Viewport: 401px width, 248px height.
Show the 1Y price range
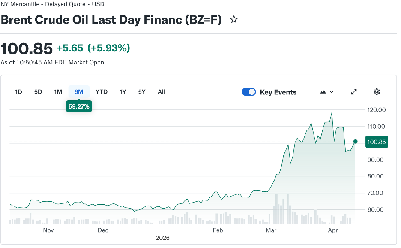[123, 92]
